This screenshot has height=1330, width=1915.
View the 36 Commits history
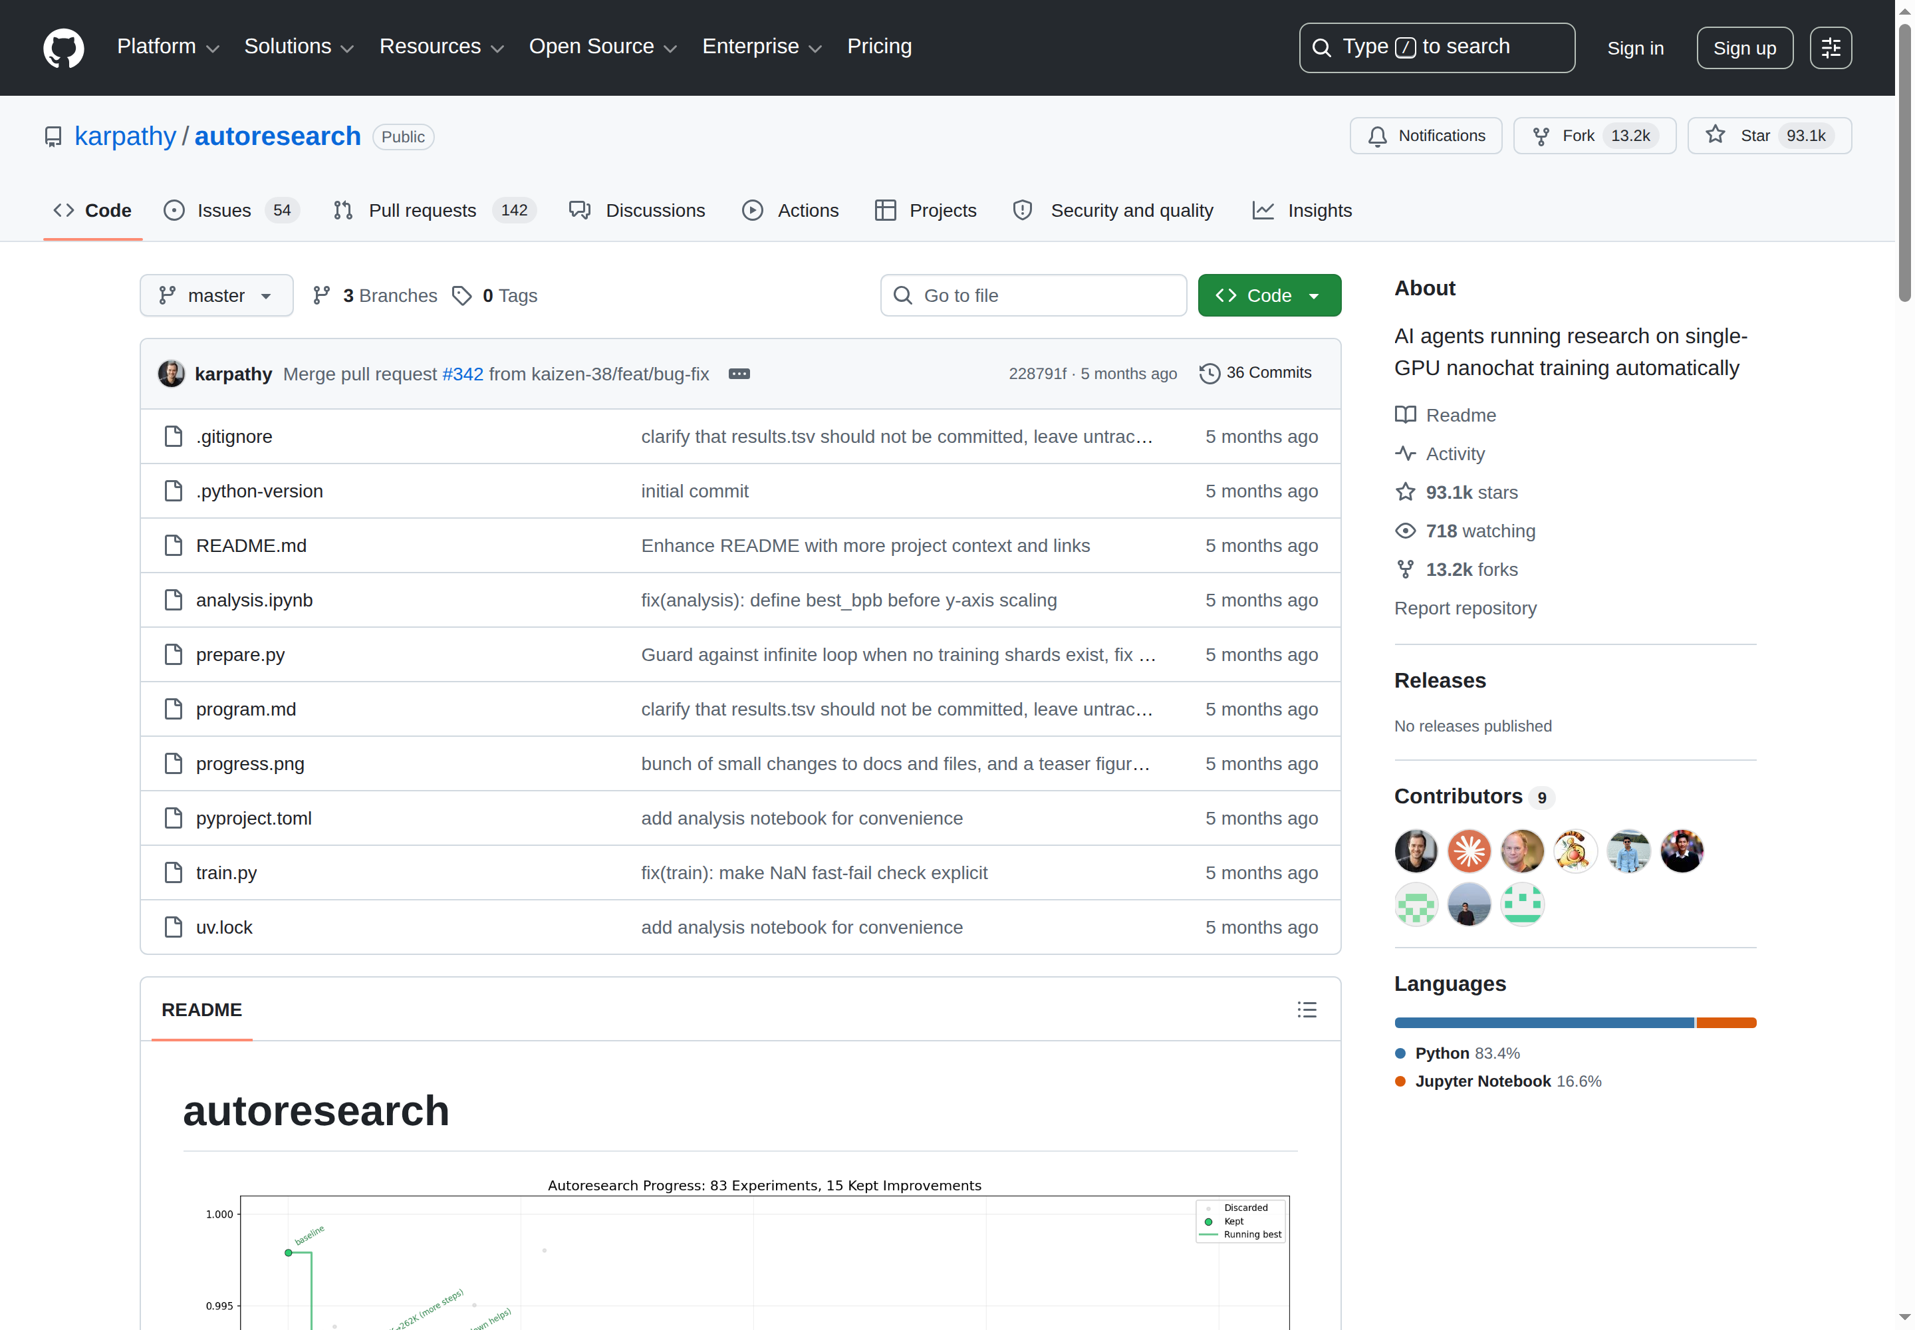click(1256, 373)
